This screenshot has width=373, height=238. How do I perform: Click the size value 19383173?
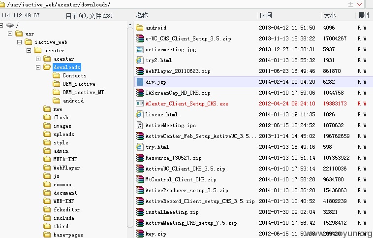coord(335,103)
